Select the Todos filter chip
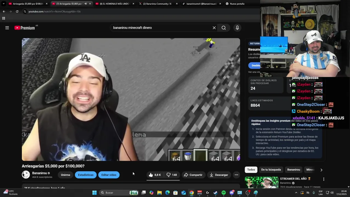 tap(251, 170)
